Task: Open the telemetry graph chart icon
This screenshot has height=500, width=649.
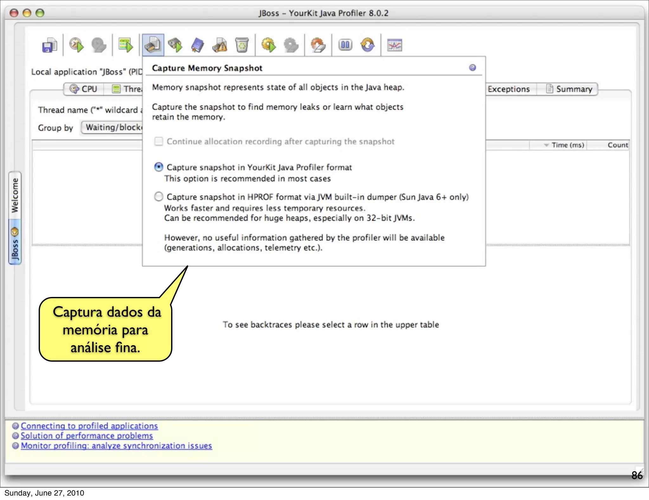Action: (x=395, y=45)
